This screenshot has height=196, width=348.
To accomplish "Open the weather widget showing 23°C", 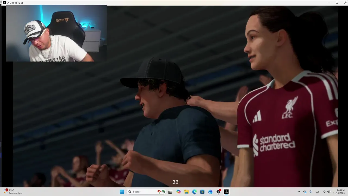I will coord(13,192).
